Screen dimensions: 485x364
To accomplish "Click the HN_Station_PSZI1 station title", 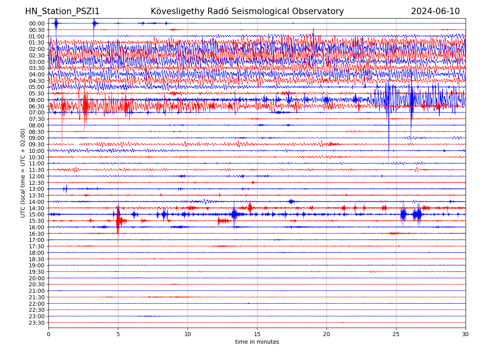I will coord(62,11).
